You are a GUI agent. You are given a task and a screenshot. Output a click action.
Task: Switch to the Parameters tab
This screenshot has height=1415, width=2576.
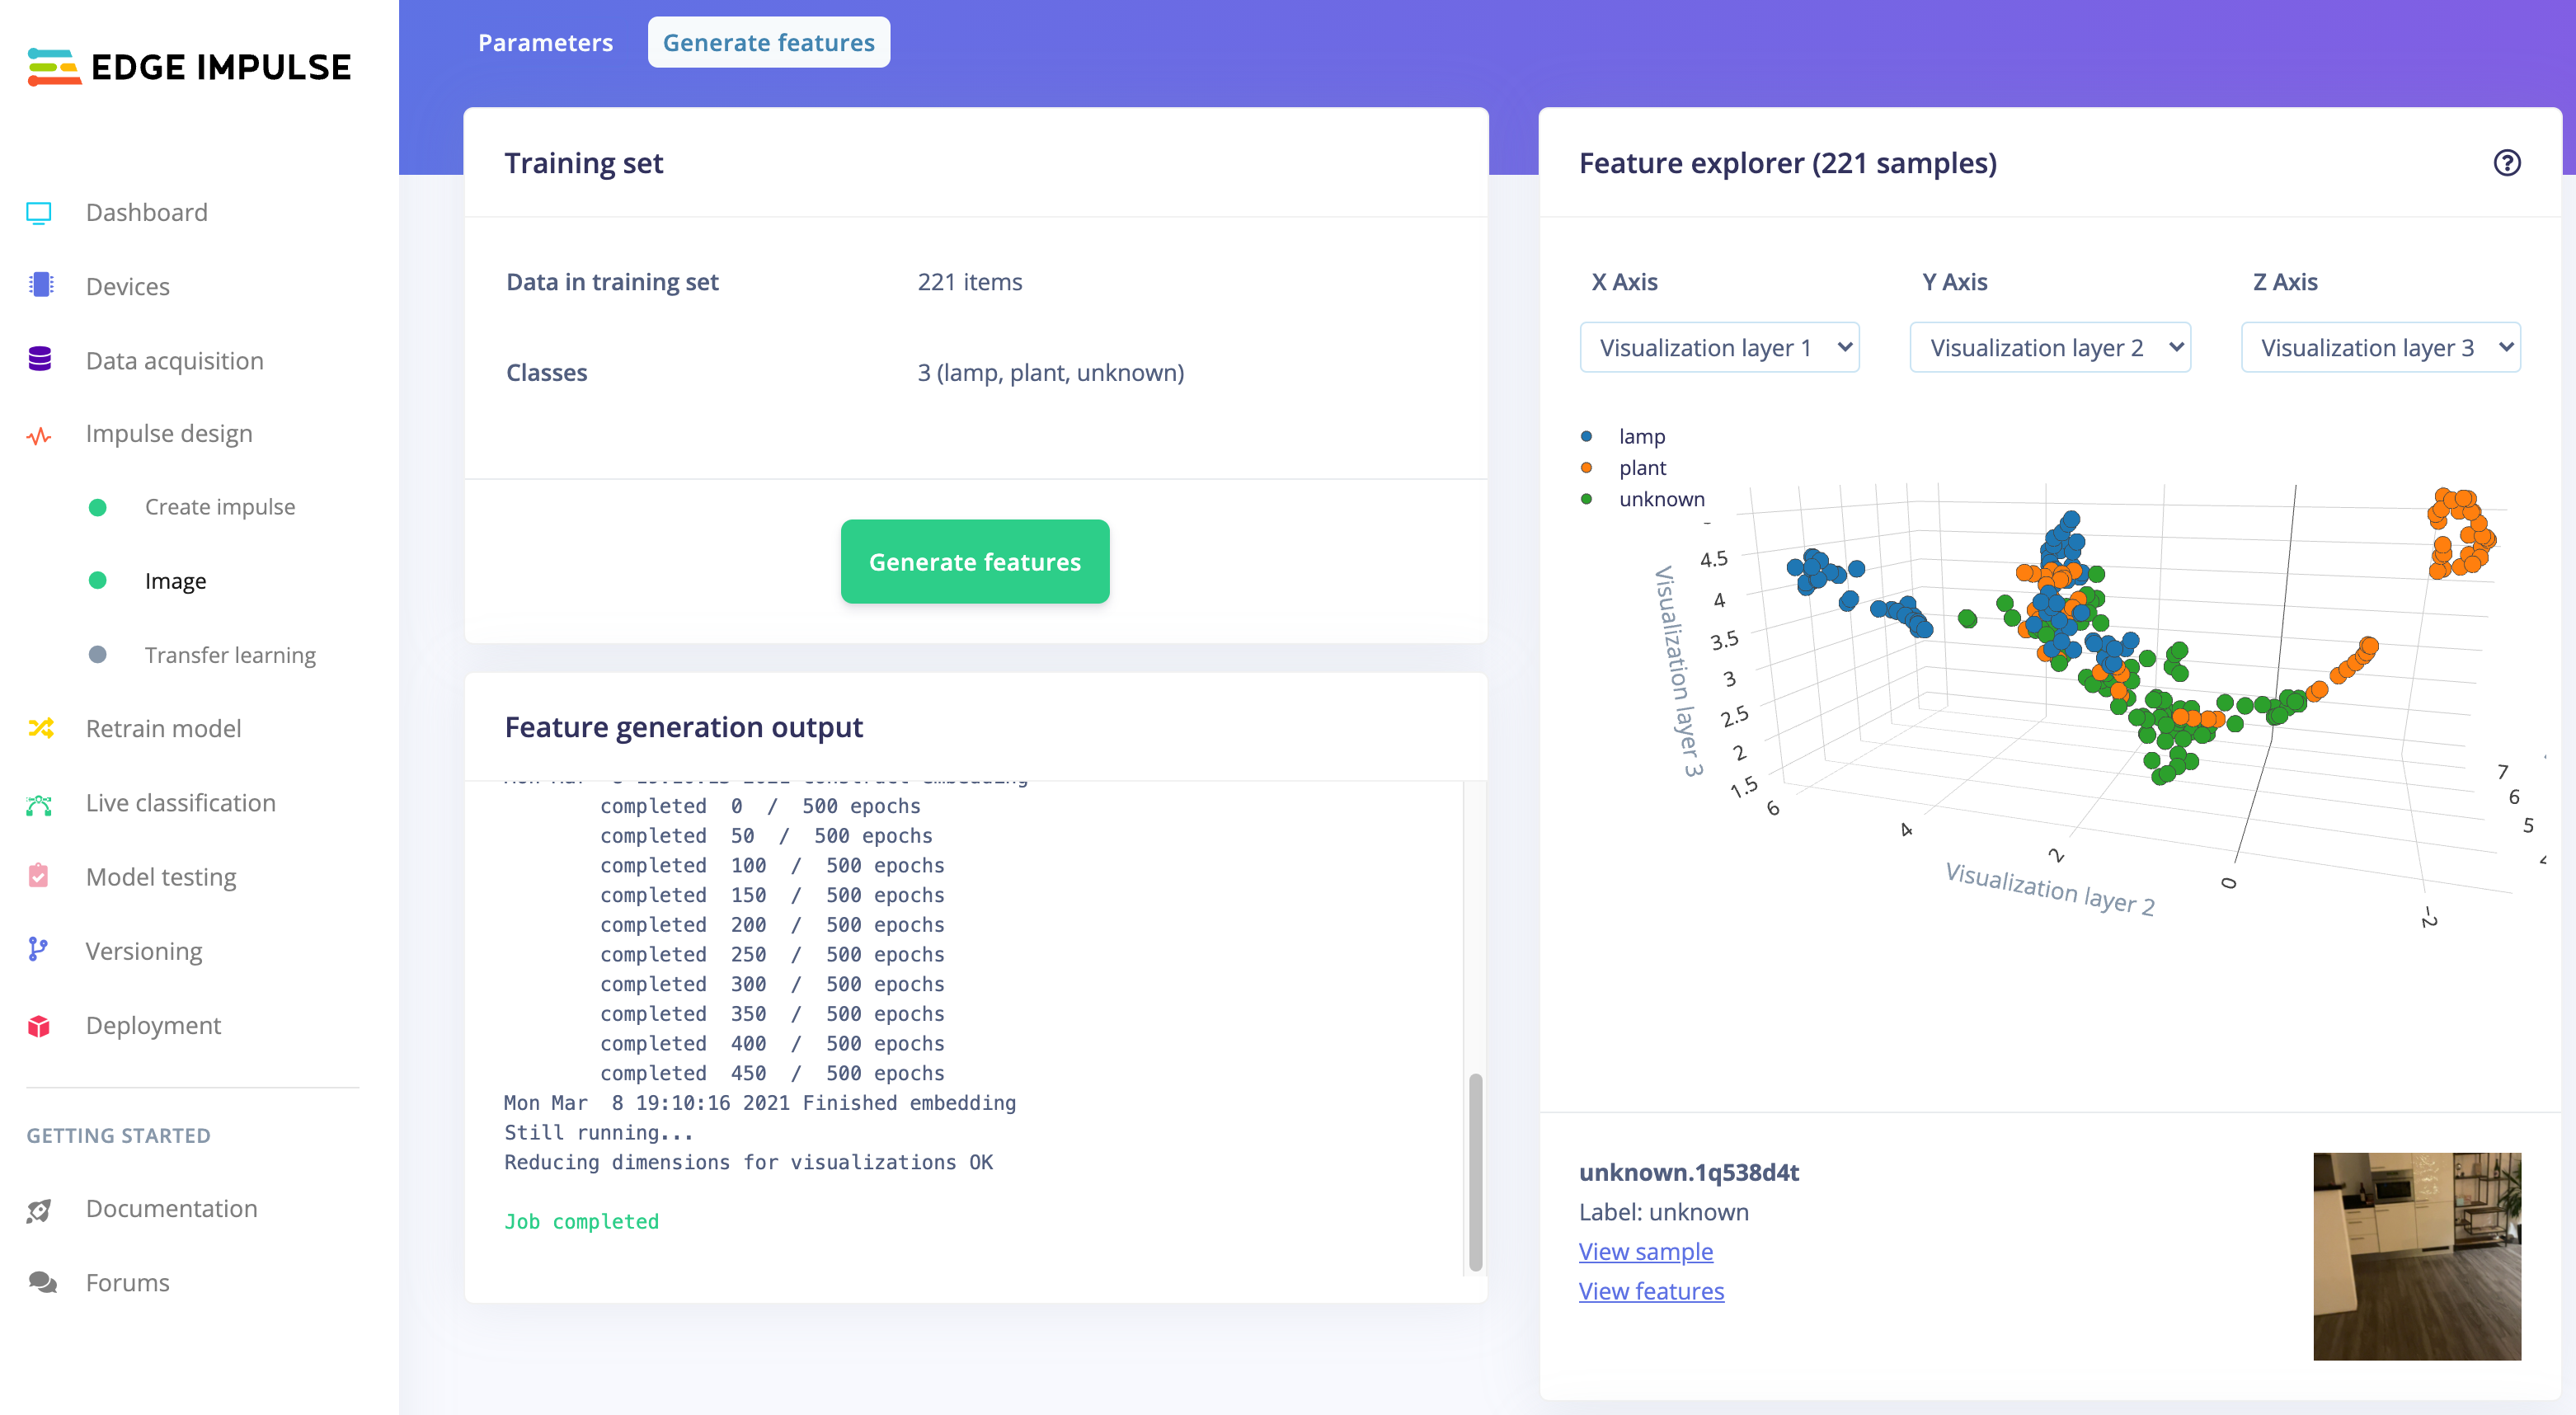pos(545,43)
